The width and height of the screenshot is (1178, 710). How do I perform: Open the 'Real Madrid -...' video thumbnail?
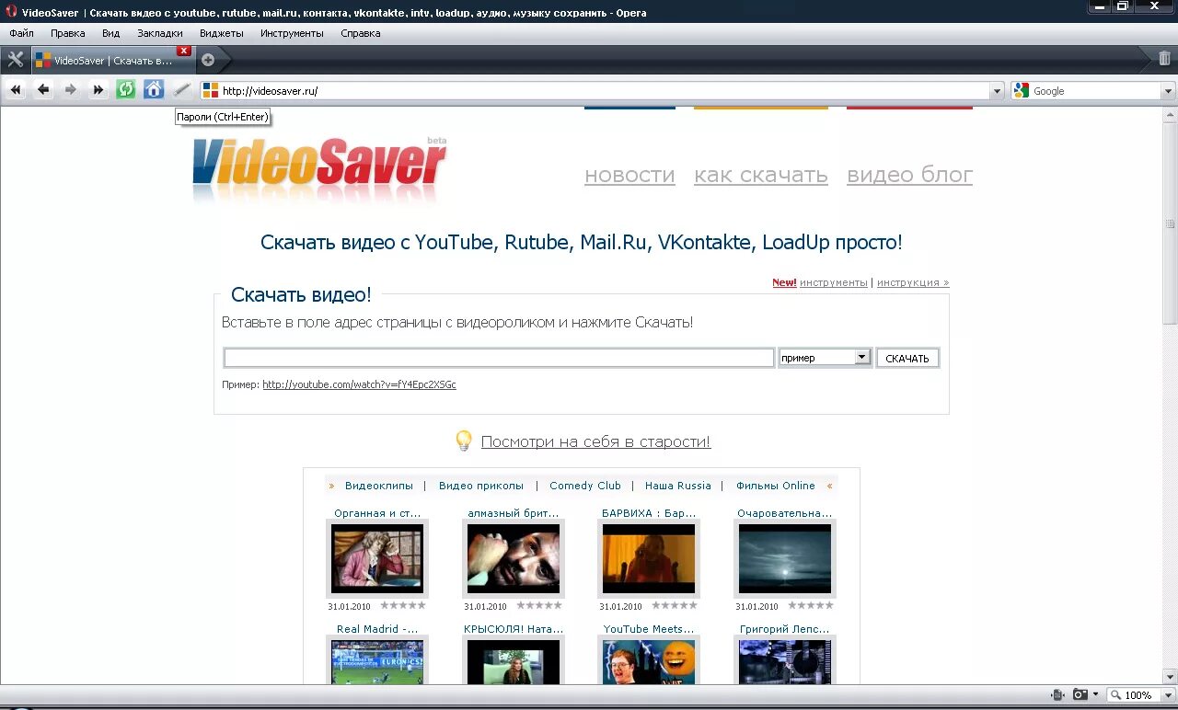377,661
